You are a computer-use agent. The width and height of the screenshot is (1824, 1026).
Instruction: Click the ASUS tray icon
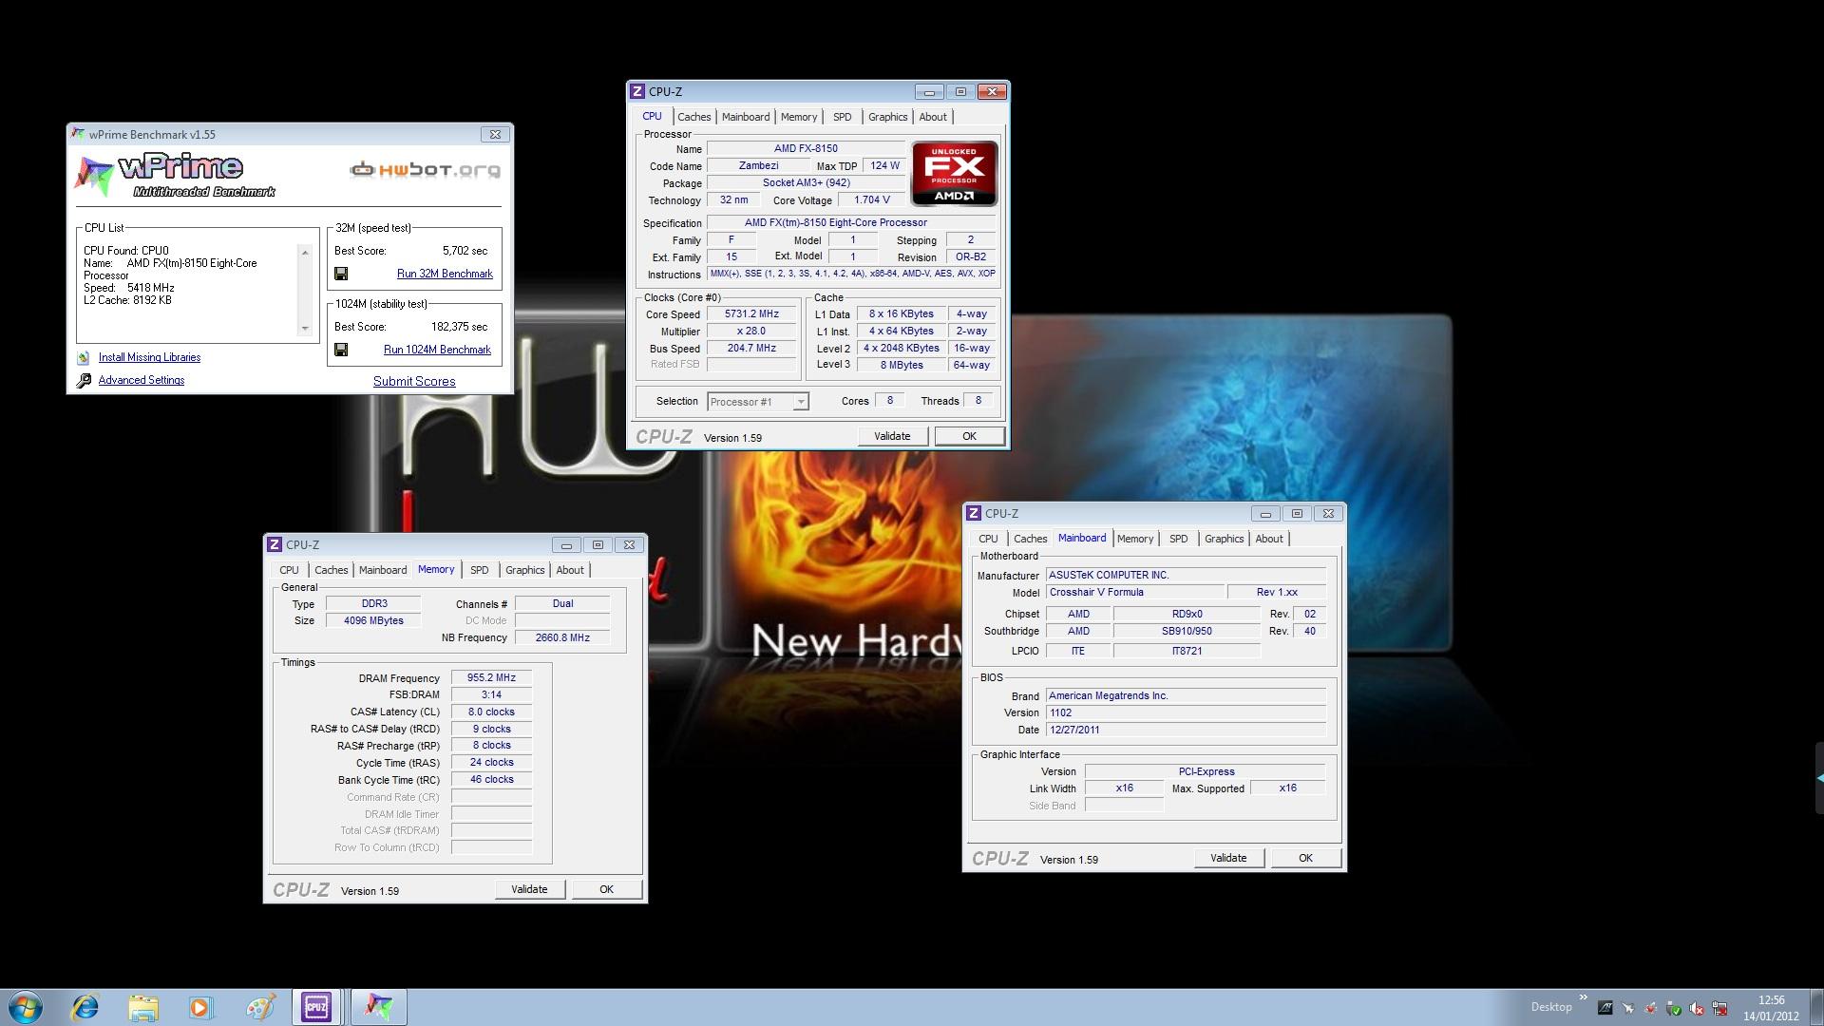(1605, 1009)
